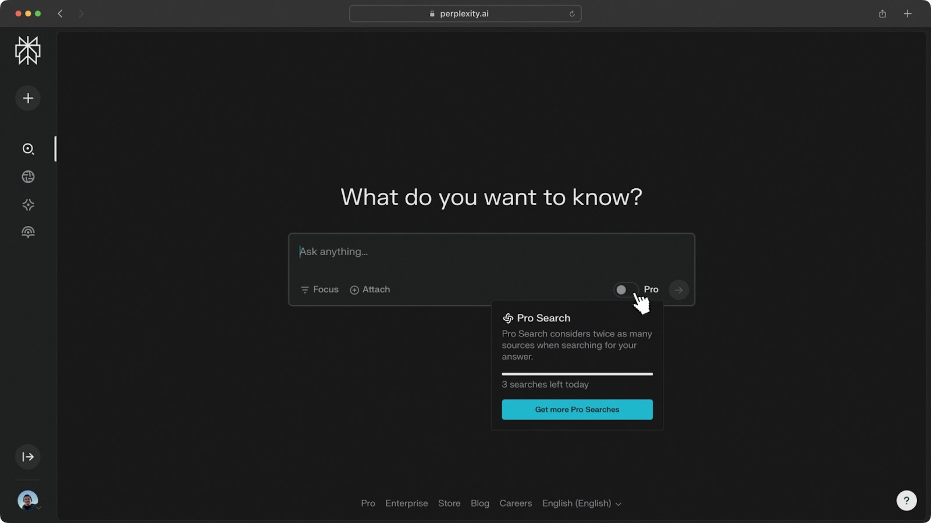Toggle the Pro search switch on
This screenshot has height=523, width=931.
(x=626, y=289)
